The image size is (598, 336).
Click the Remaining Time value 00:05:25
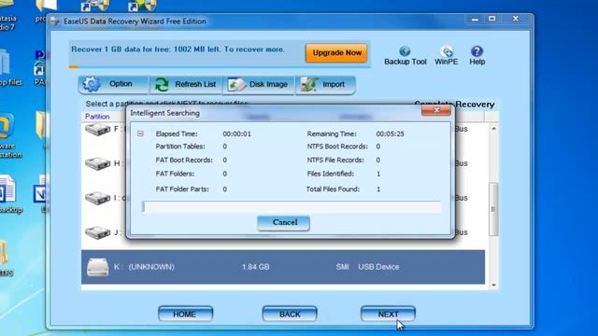click(390, 134)
